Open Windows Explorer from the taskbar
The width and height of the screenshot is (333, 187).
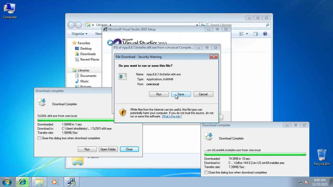39,182
